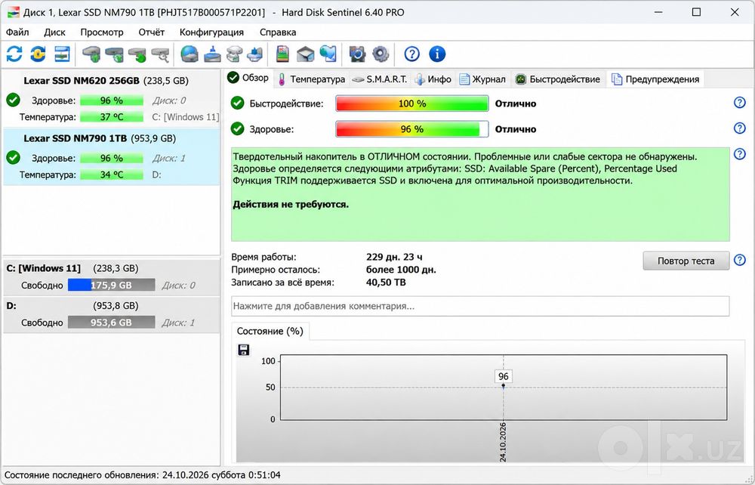Image resolution: width=755 pixels, height=485 pixels.
Task: Switch to the Обзор tab
Action: tap(248, 79)
